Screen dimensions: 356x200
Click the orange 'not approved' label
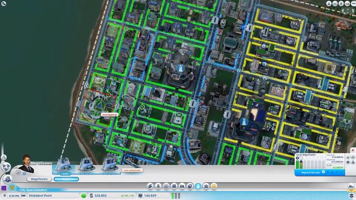click(x=132, y=171)
